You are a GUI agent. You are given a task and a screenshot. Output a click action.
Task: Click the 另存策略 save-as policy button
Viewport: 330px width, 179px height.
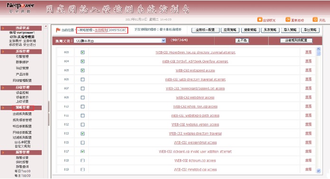pos(270,30)
